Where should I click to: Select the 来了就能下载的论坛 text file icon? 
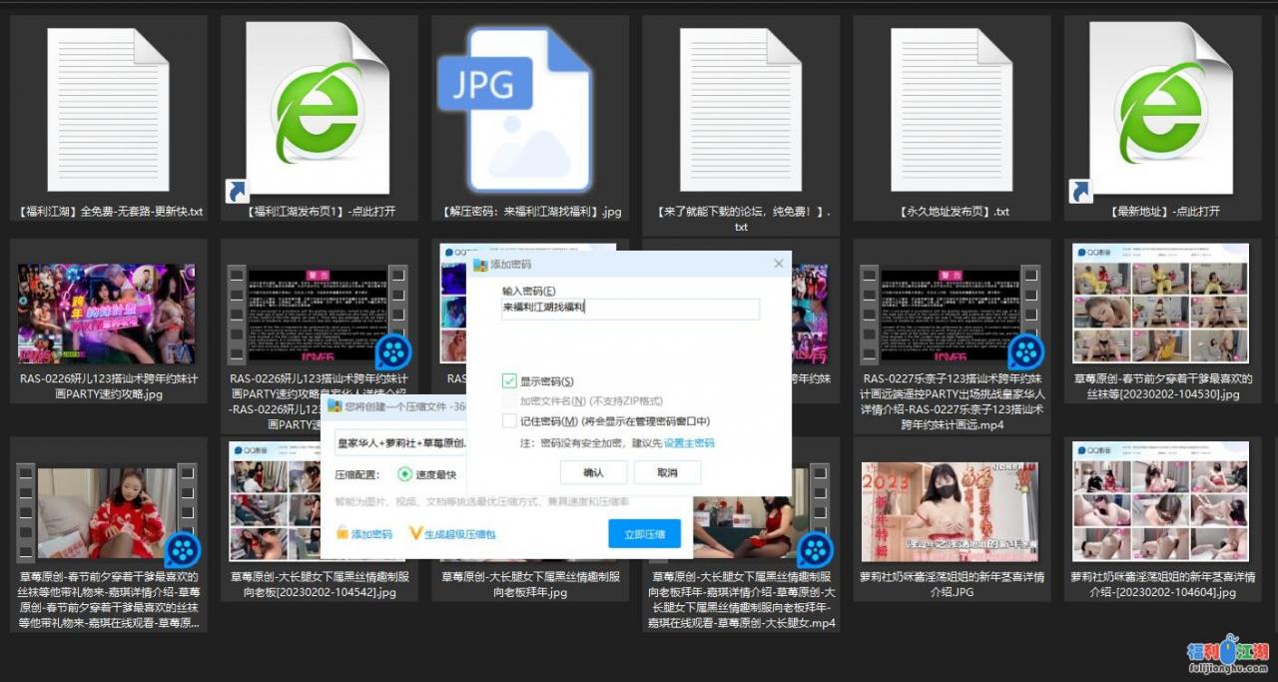coord(741,109)
